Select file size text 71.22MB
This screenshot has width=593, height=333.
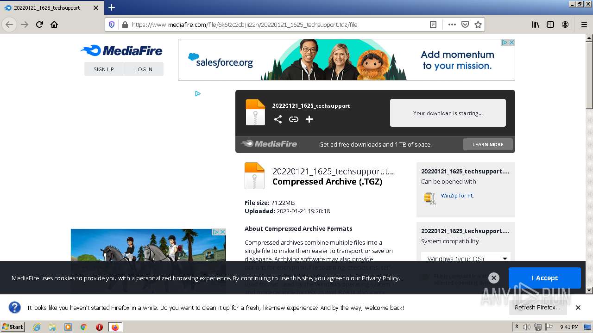click(283, 203)
